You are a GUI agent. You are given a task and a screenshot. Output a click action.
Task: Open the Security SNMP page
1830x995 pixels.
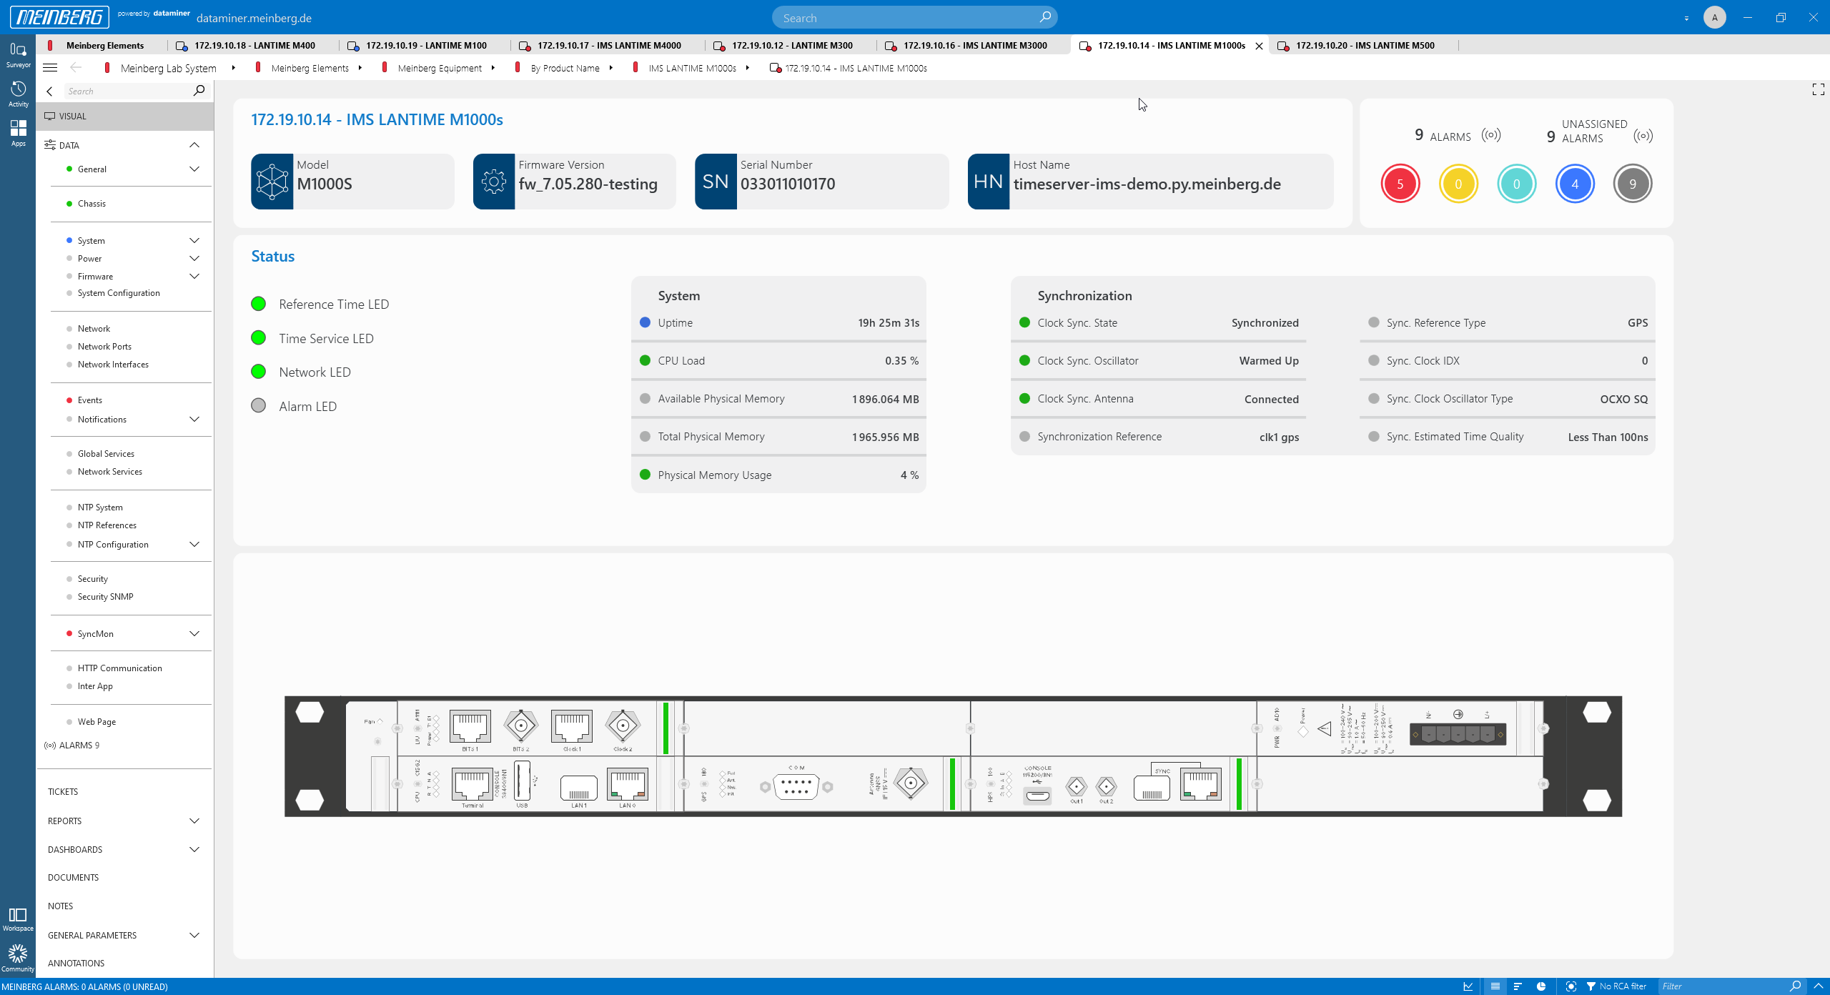tap(105, 597)
